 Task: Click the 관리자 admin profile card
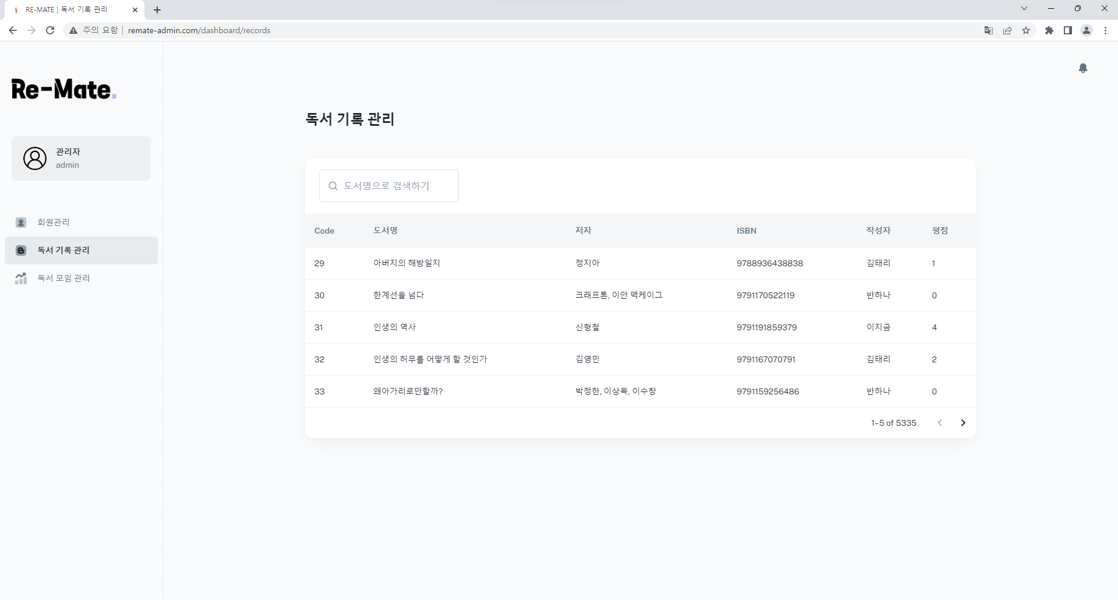click(x=81, y=158)
